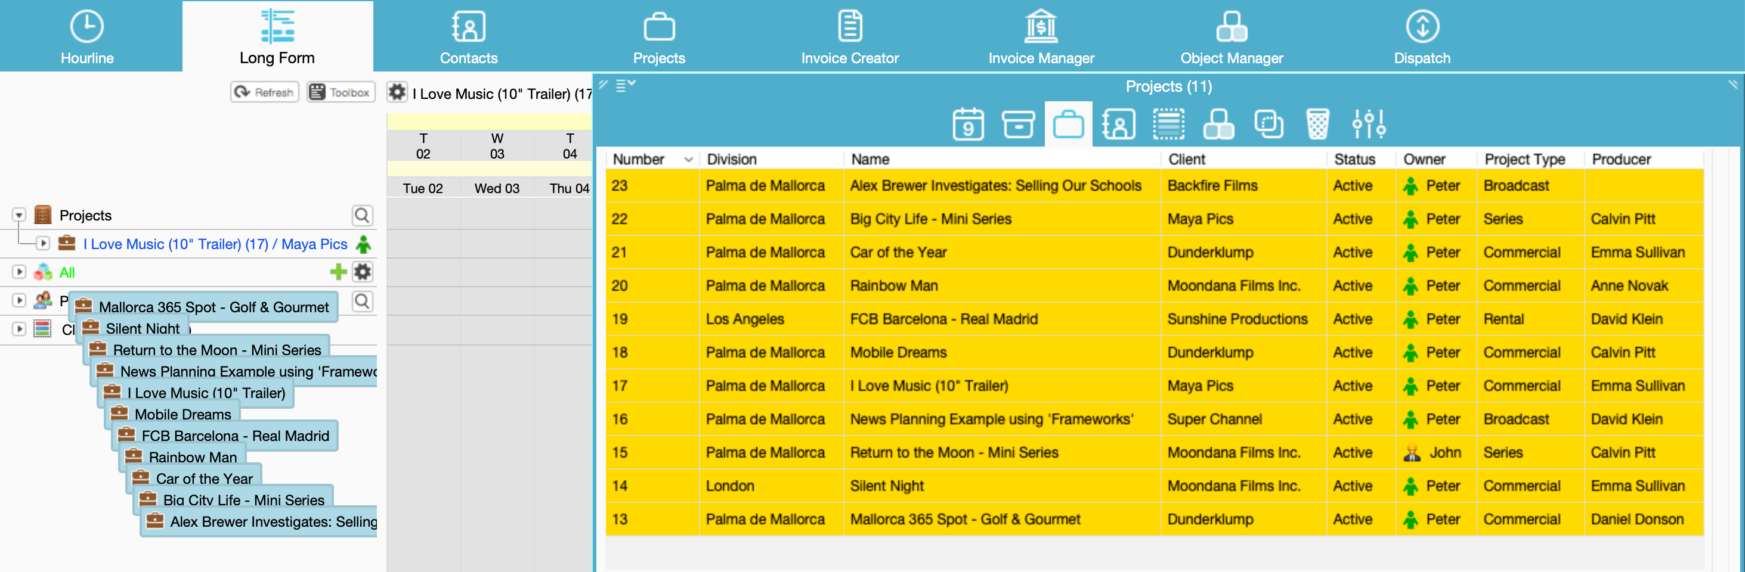Click the objects cubes icon in panel toolbar

(1218, 124)
